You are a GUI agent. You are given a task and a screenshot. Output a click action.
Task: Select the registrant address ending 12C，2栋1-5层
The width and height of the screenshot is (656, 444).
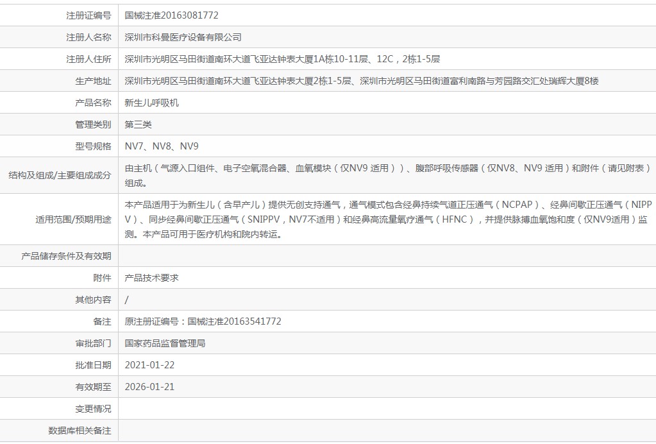tap(282, 59)
